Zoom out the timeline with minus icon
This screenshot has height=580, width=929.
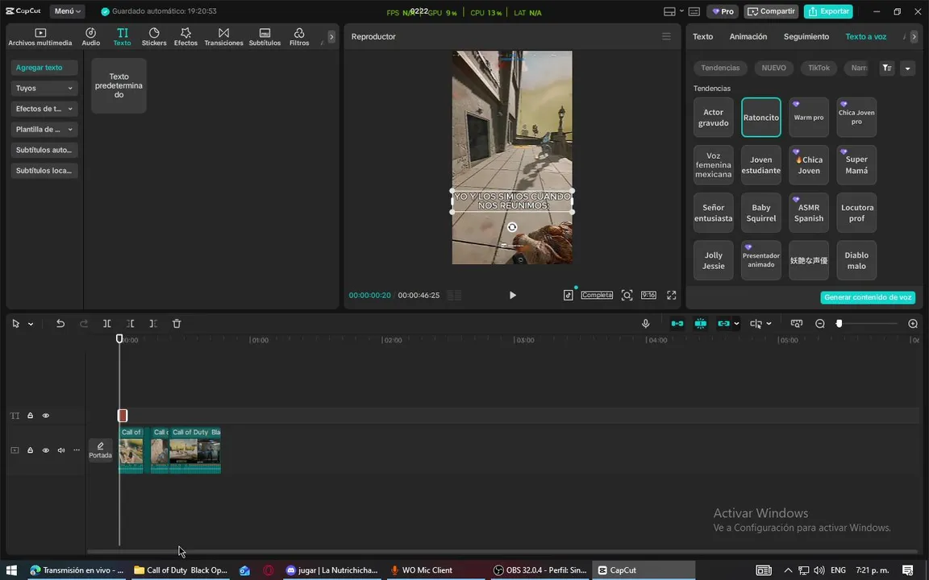pos(820,324)
